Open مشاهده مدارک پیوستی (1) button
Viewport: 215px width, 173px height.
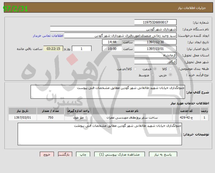[x=120, y=154]
